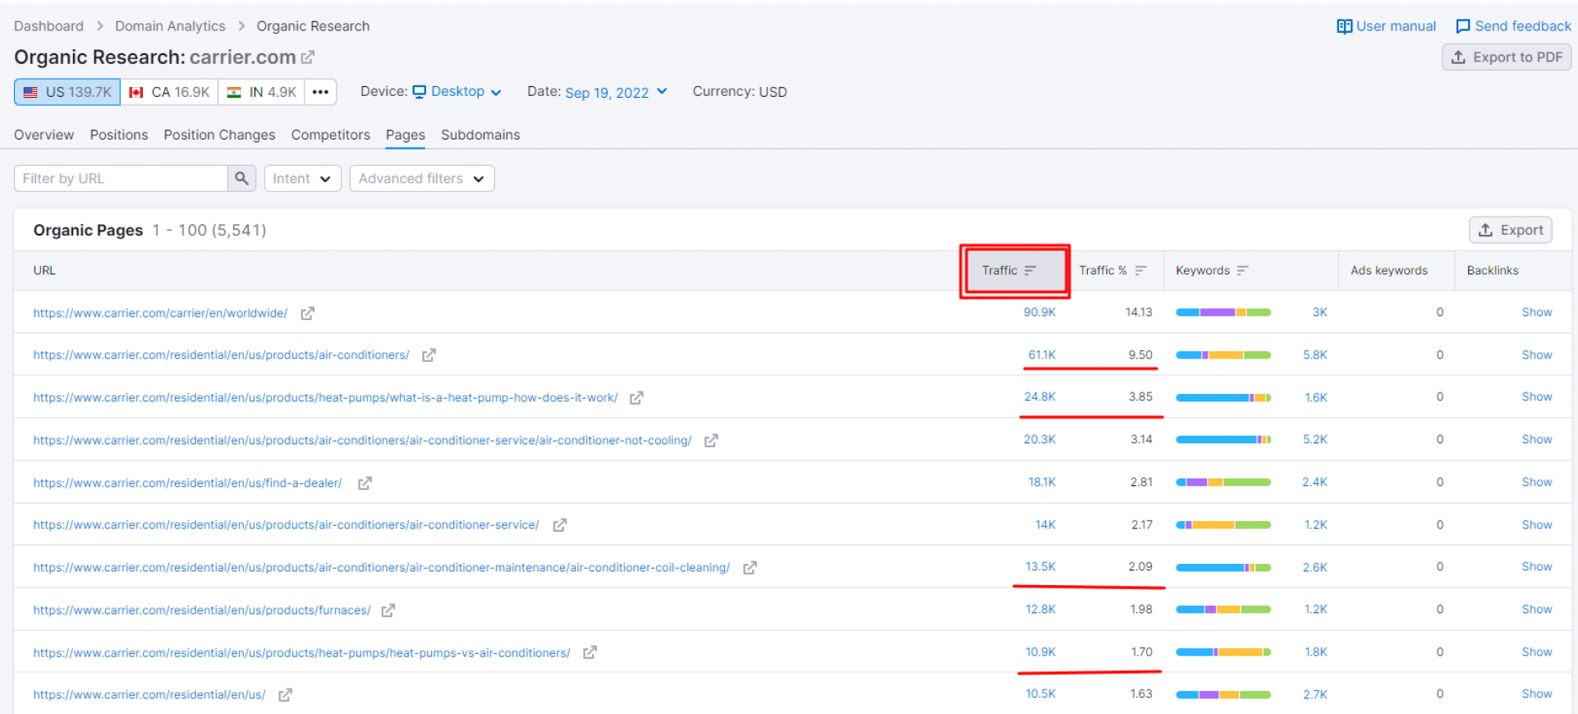Go to Domain Analytics breadcrumb link

(x=170, y=26)
